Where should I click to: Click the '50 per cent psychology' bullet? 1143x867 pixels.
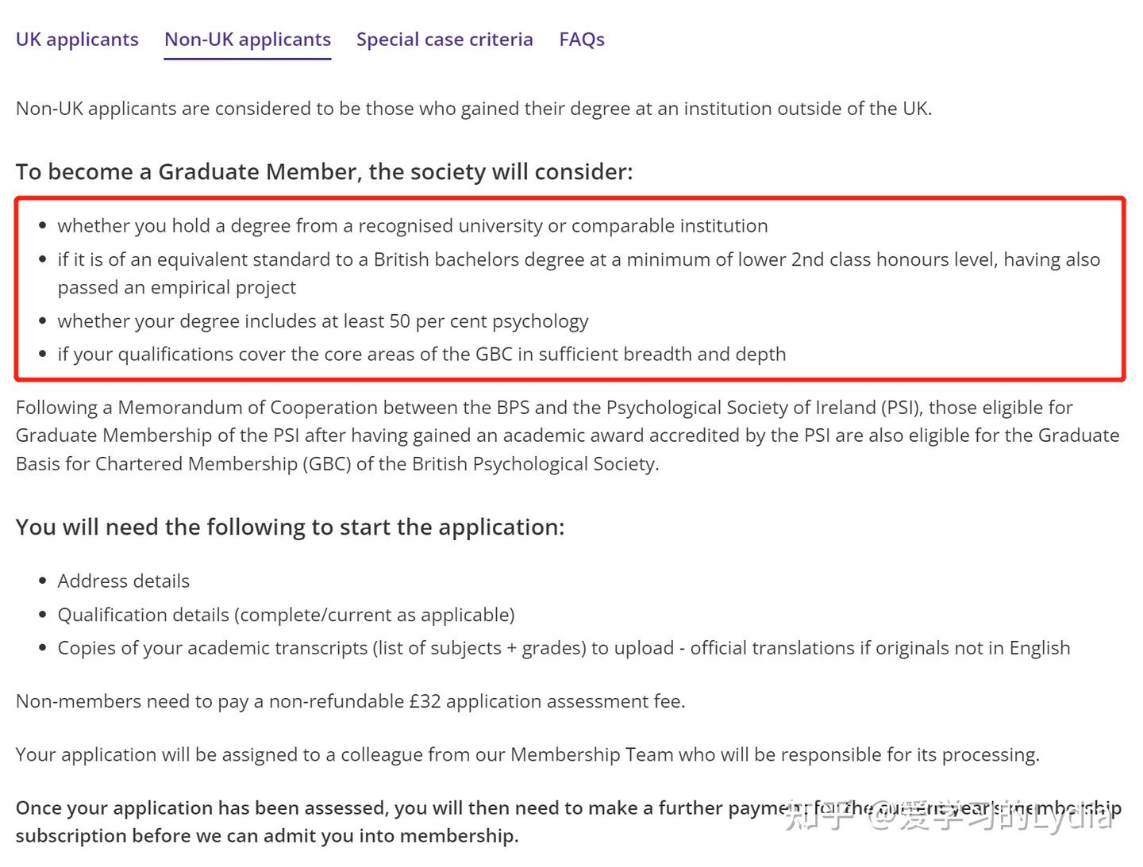[323, 321]
